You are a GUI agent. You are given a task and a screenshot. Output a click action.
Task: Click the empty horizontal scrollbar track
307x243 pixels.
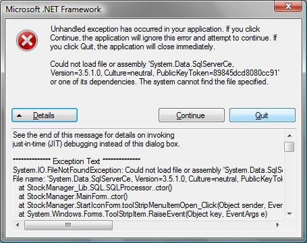tap(192, 225)
